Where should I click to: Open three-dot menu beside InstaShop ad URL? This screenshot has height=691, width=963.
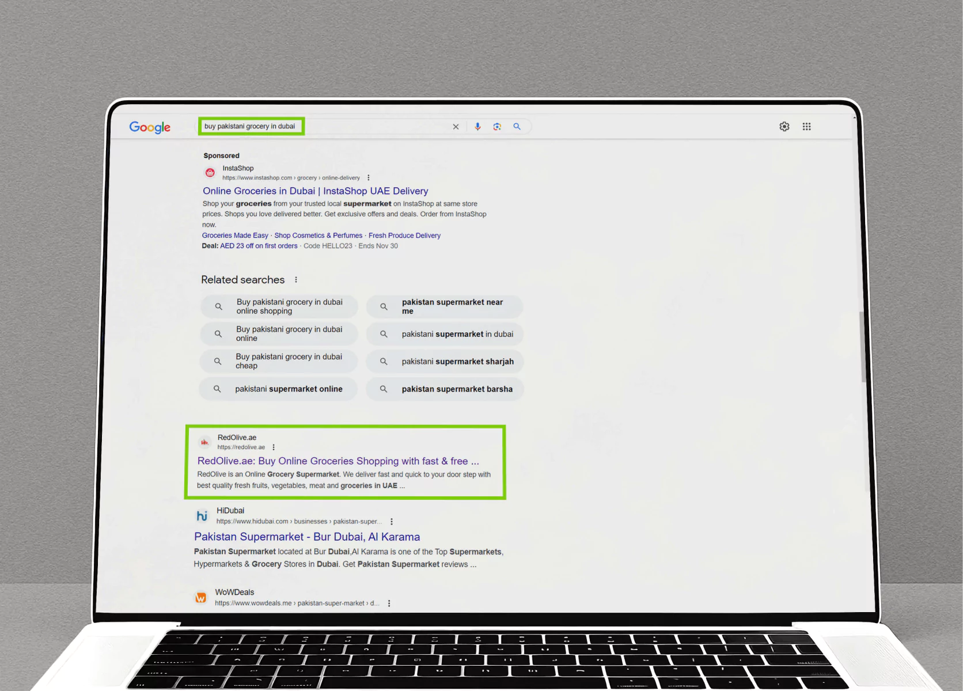(369, 178)
